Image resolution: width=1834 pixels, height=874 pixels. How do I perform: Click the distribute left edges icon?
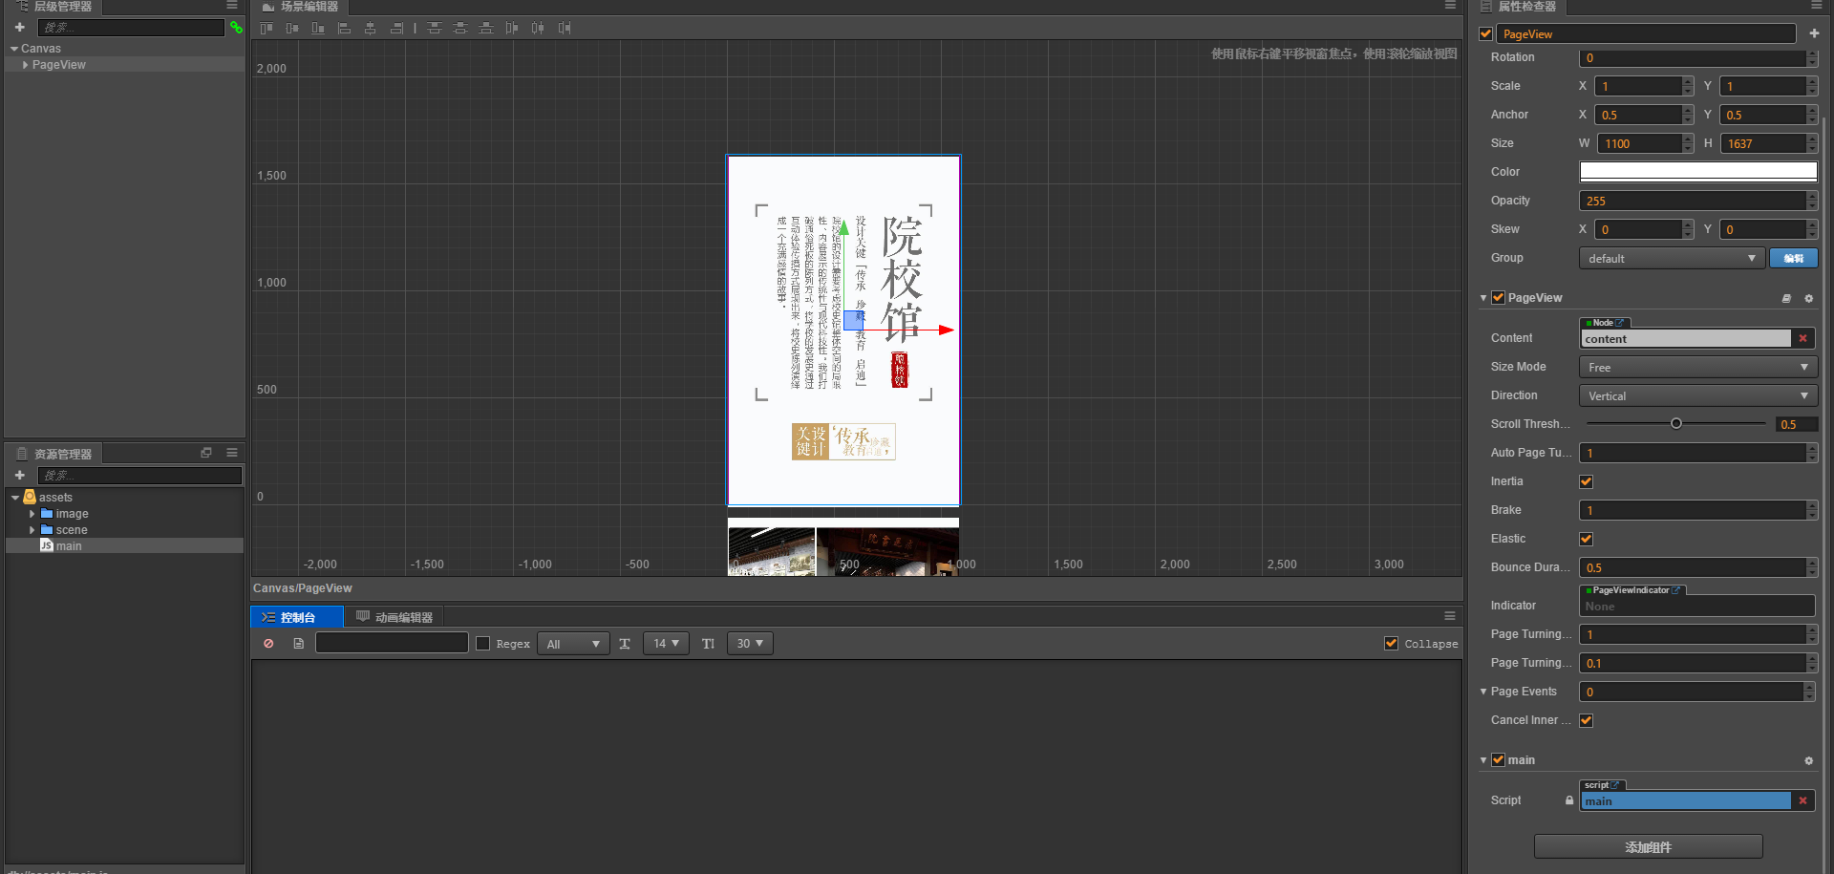[x=512, y=29]
